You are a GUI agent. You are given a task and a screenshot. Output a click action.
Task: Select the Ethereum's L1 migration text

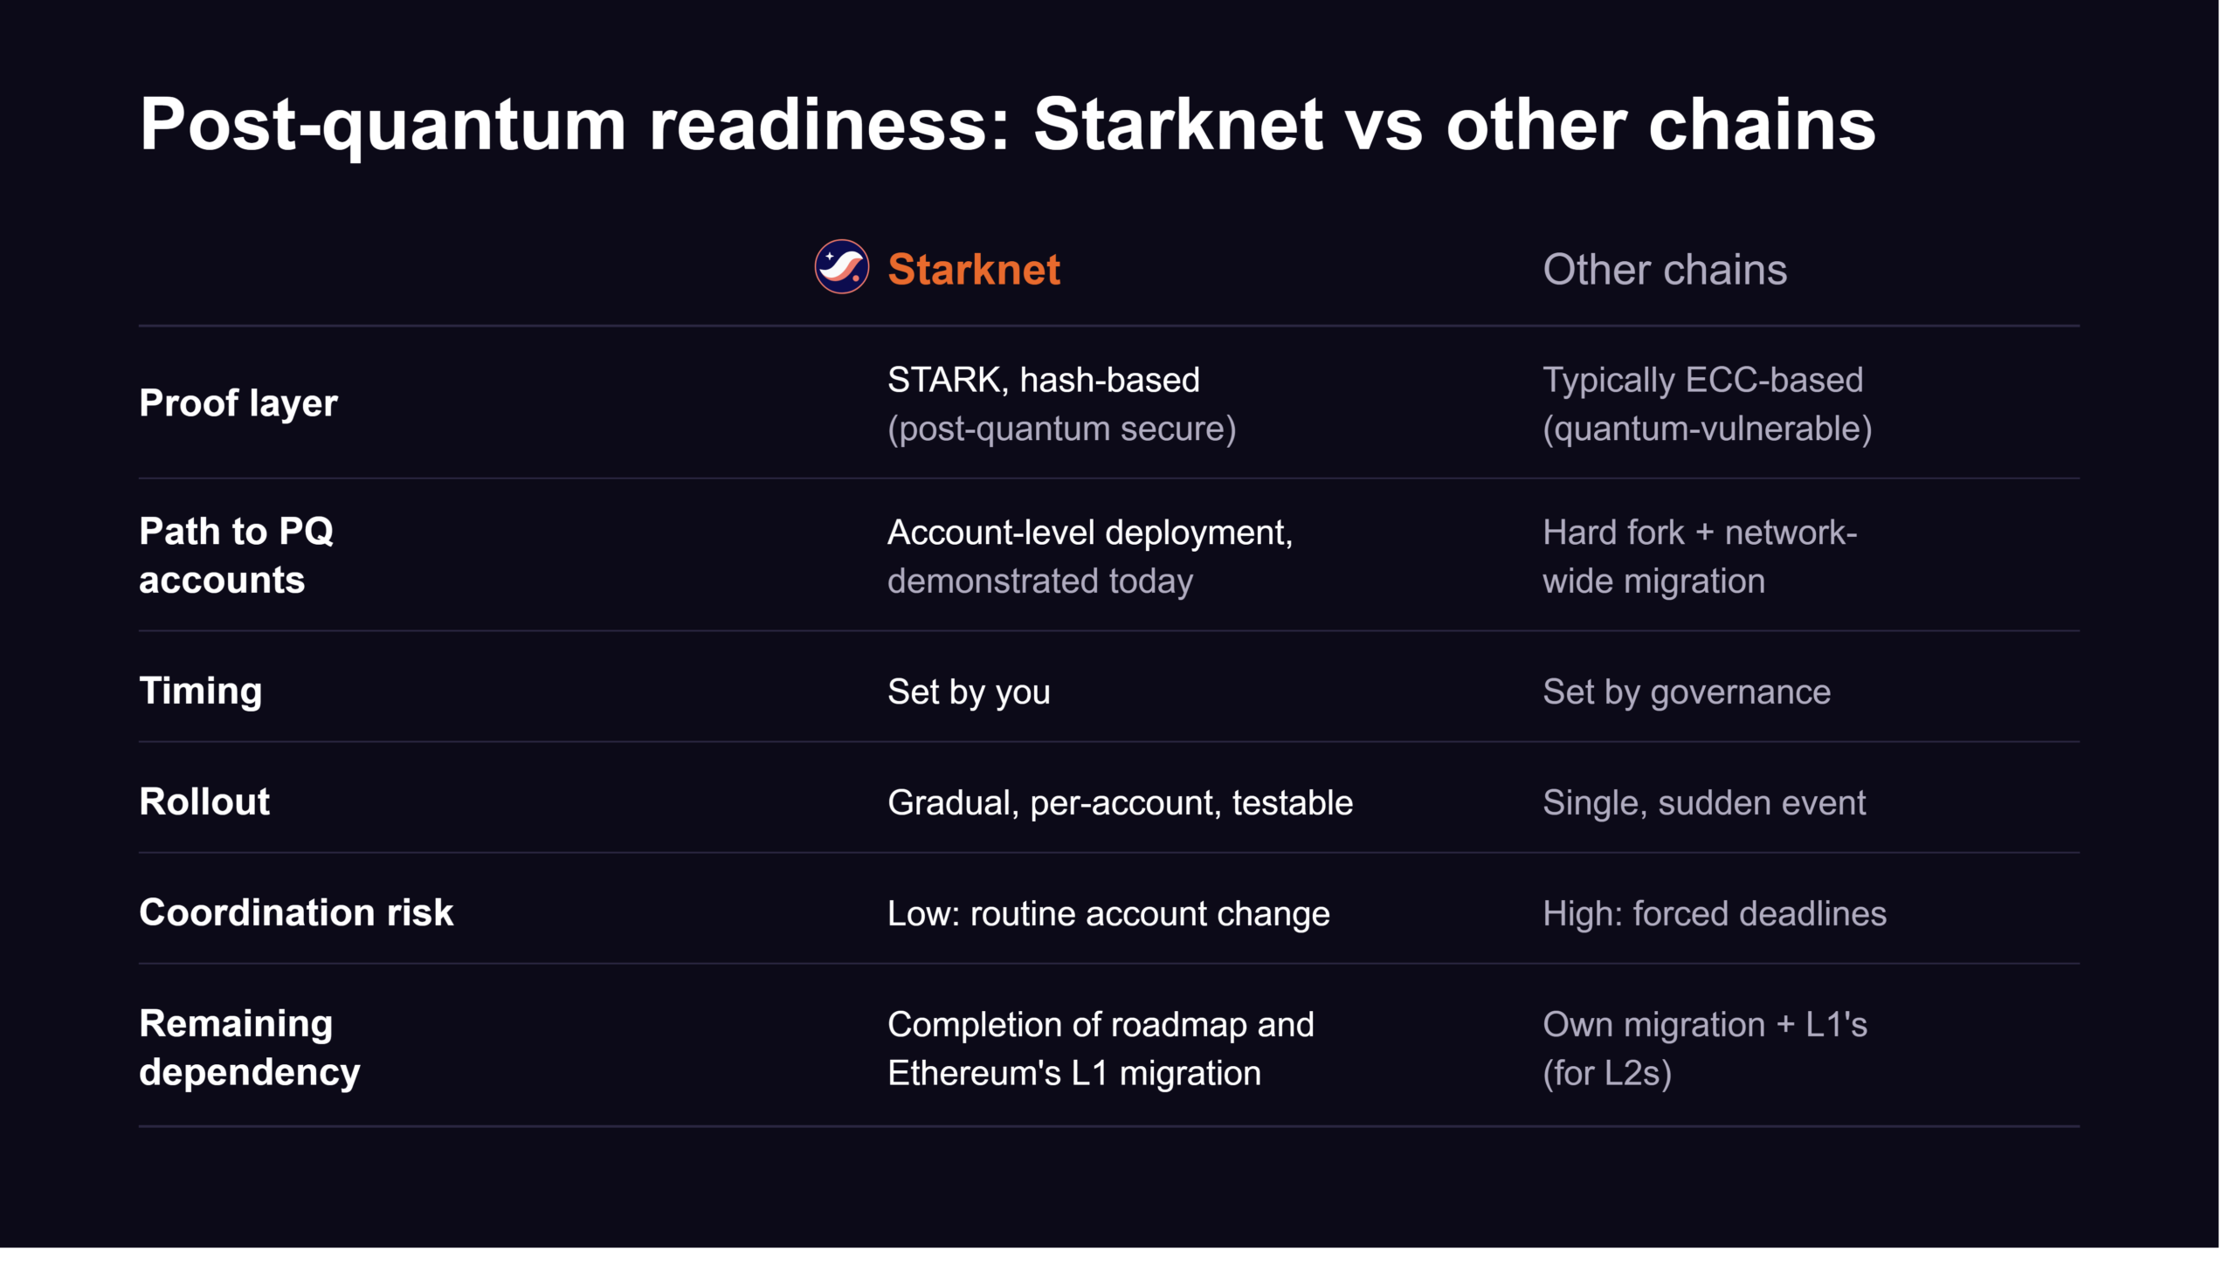point(1073,1073)
